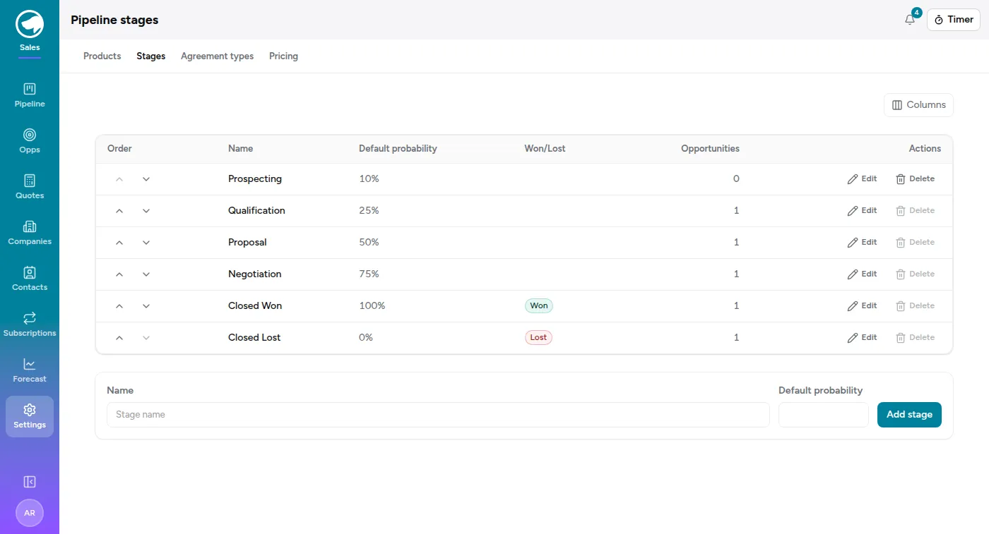Open the Pipeline section in sidebar
989x534 pixels.
coord(30,96)
